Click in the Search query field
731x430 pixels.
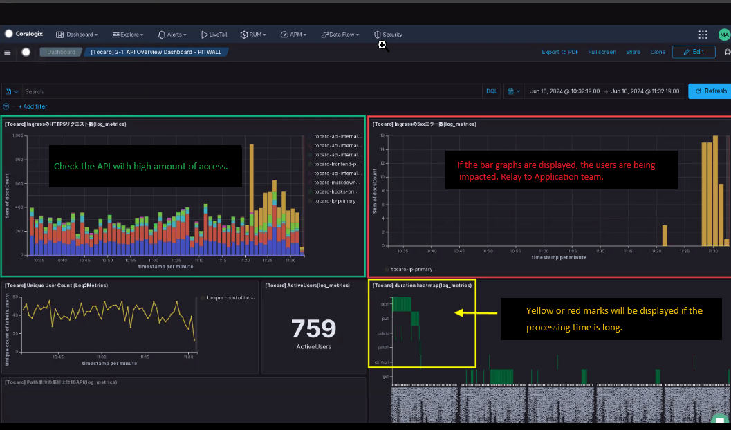[x=249, y=91]
